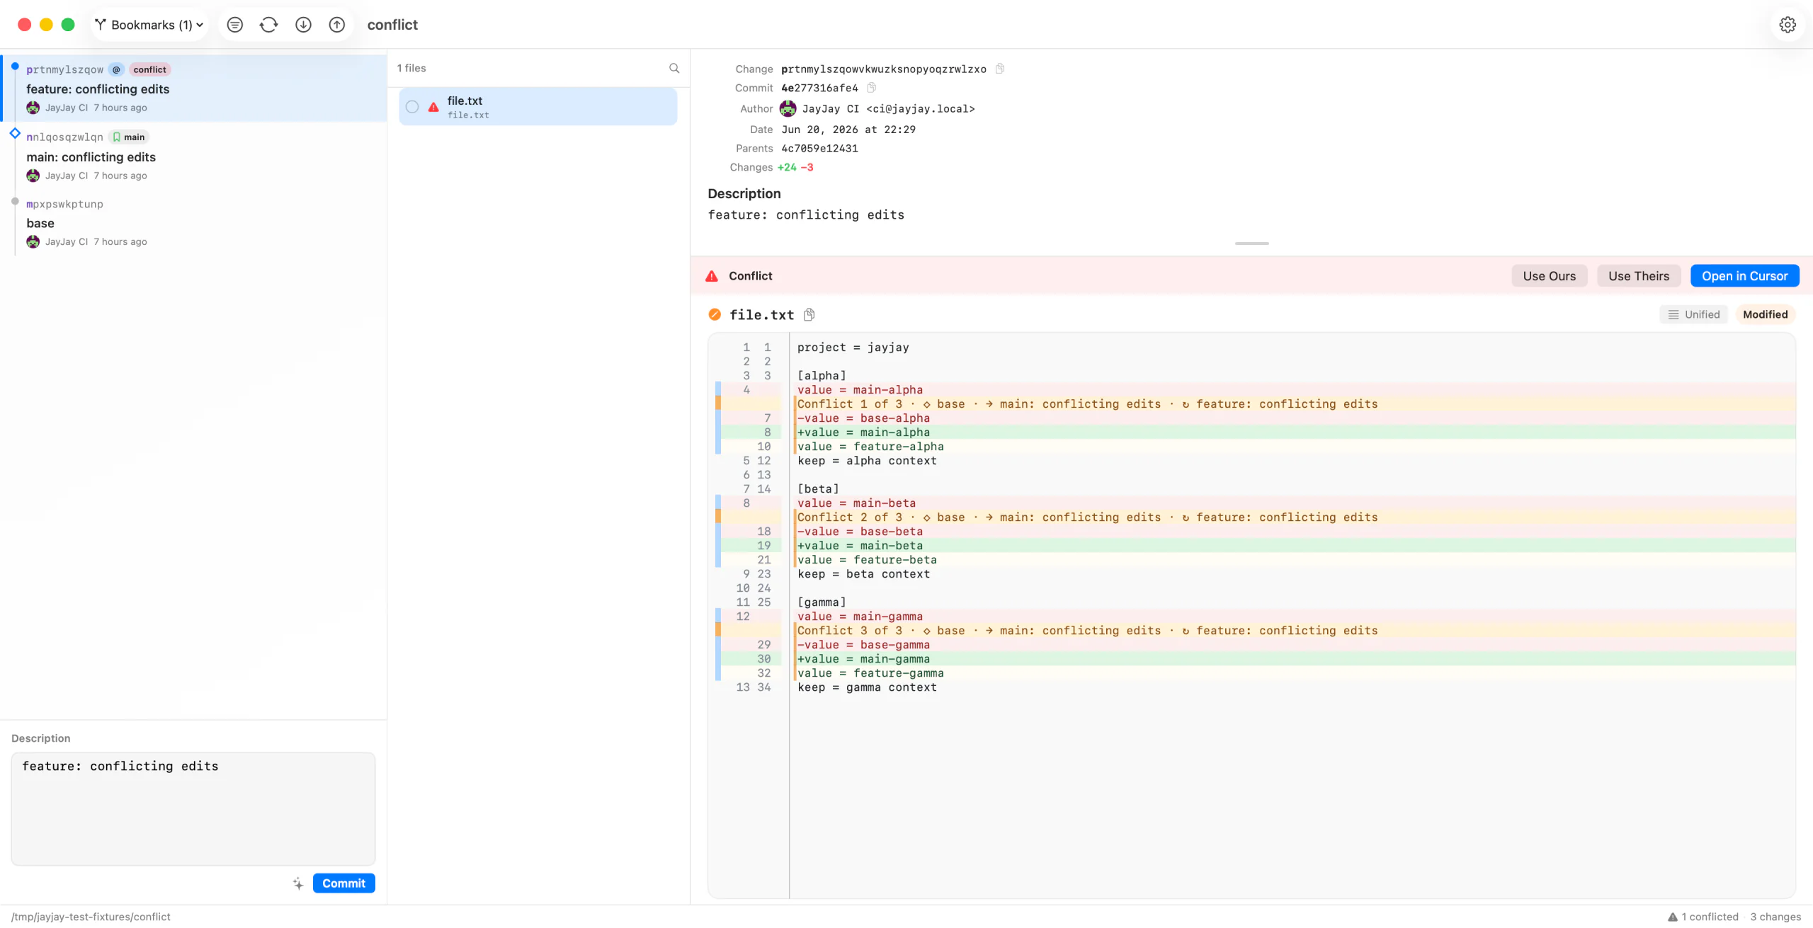Select the Modified view toggle
Image resolution: width=1813 pixels, height=928 pixels.
tap(1765, 314)
